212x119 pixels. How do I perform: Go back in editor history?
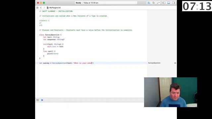tap(41, 8)
